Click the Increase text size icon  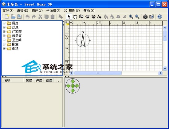(x=106, y=17)
